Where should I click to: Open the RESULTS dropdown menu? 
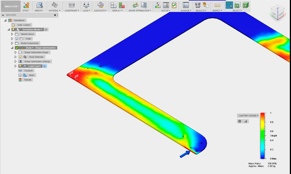coord(201,10)
